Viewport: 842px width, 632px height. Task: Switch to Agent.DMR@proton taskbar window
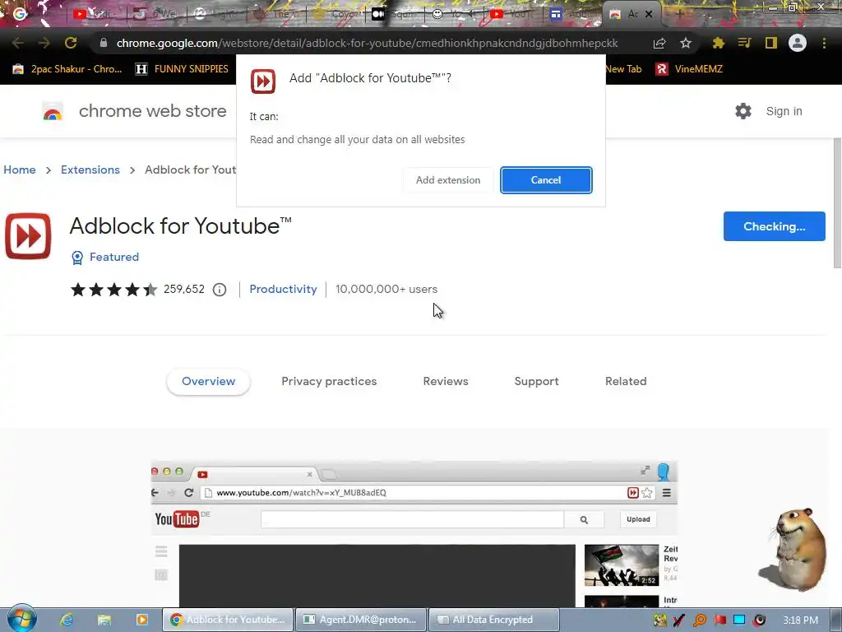tap(361, 620)
